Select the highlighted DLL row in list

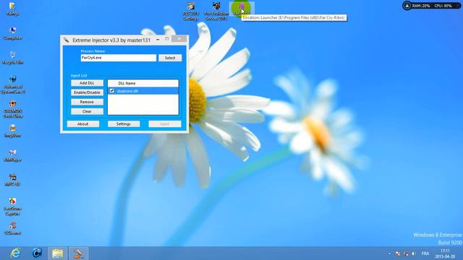(x=143, y=91)
